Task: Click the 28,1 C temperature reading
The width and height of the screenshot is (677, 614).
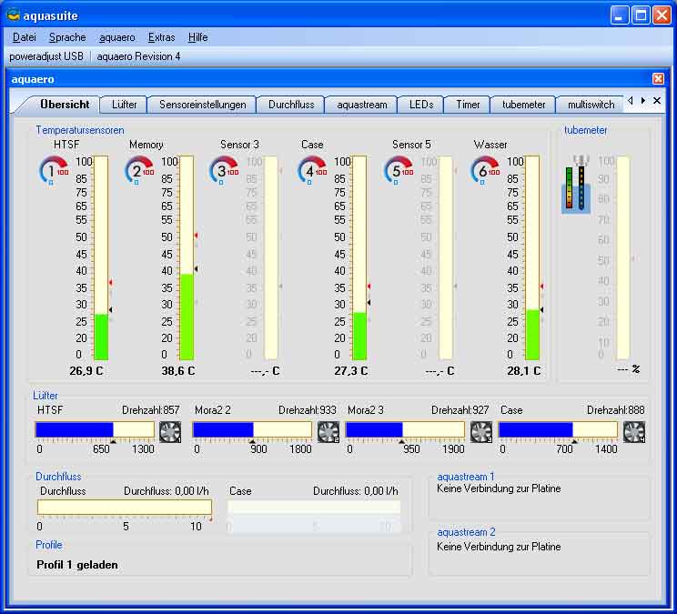Action: pyautogui.click(x=524, y=370)
